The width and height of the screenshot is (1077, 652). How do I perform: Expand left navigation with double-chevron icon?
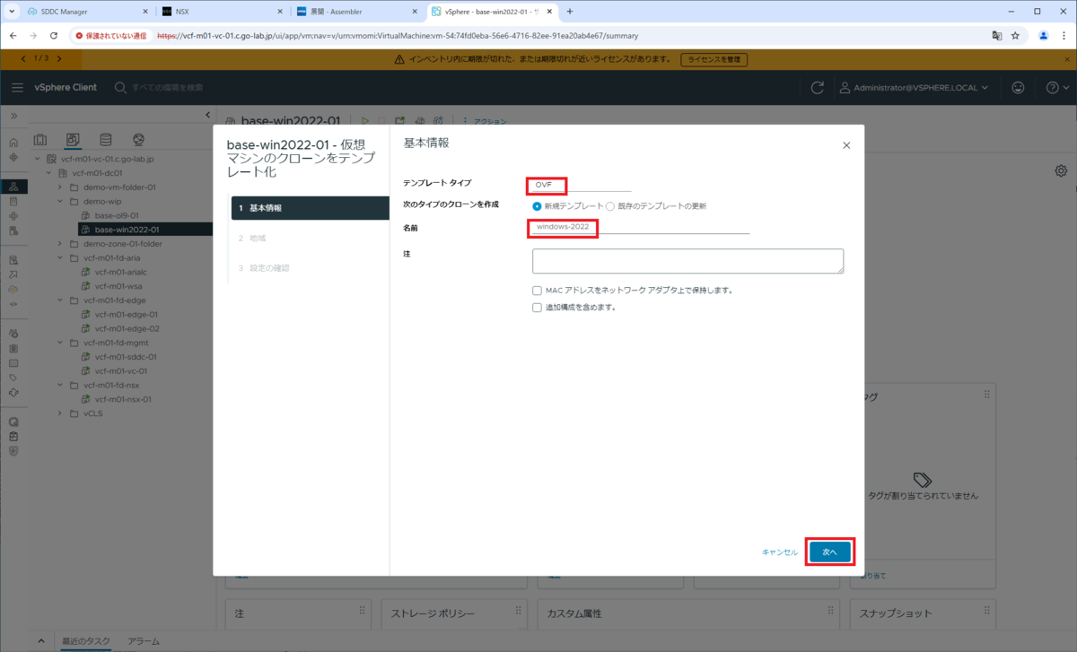pos(13,116)
